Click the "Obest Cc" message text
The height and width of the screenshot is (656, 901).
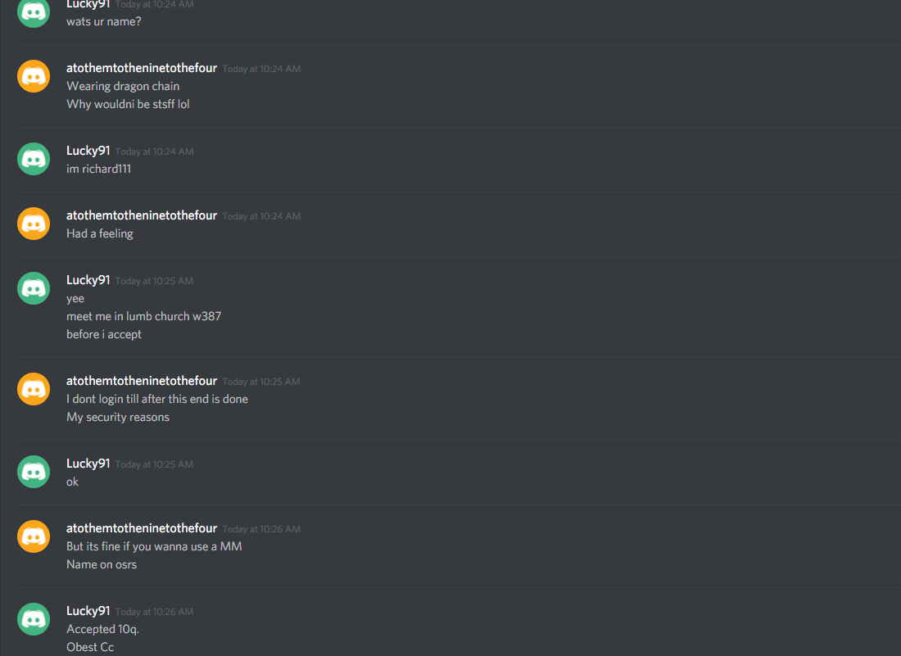tap(89, 647)
